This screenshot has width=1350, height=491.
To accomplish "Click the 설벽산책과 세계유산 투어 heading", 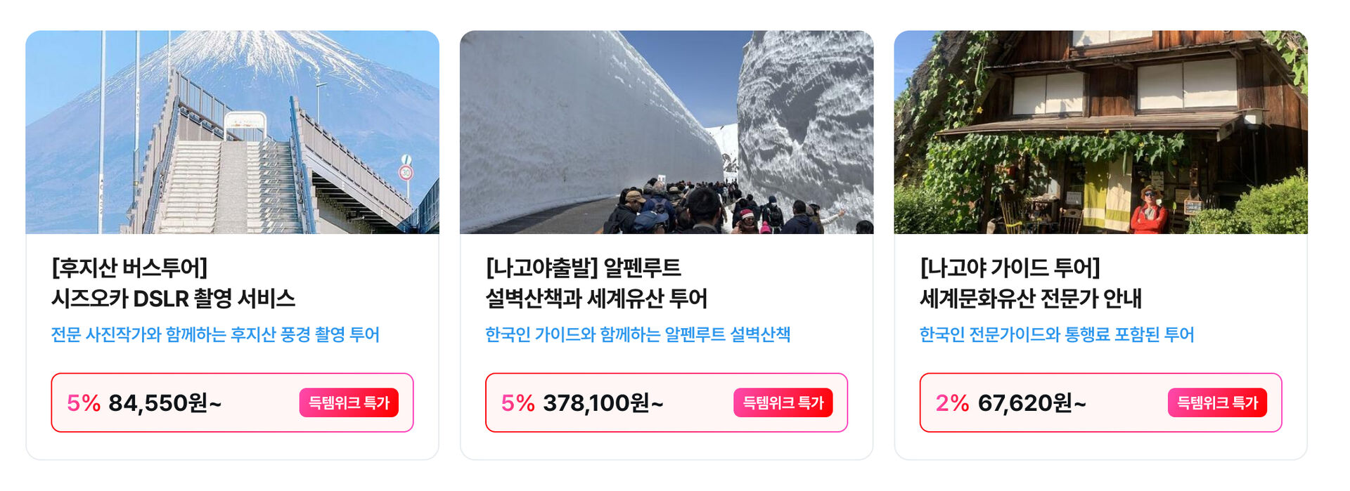I will tap(596, 299).
